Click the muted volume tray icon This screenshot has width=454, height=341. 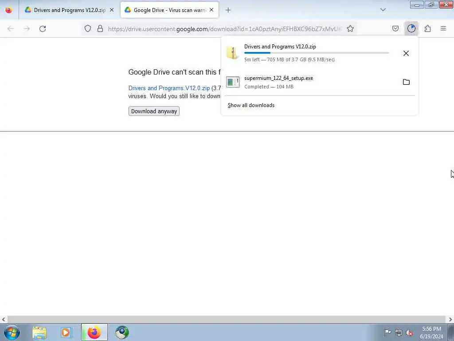[409, 333]
